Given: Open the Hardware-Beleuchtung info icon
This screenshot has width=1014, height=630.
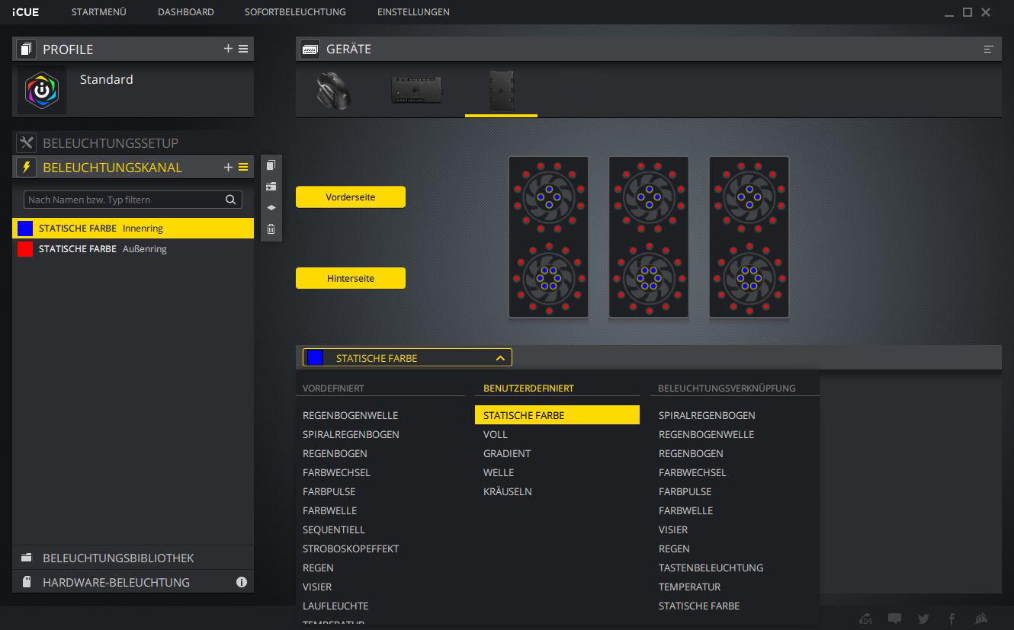Looking at the screenshot, I should pyautogui.click(x=242, y=582).
